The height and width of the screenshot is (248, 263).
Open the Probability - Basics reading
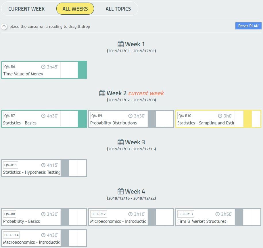(22, 221)
